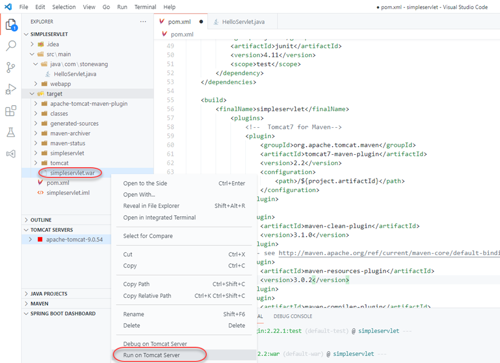Expand the MAVEN section

[26, 304]
